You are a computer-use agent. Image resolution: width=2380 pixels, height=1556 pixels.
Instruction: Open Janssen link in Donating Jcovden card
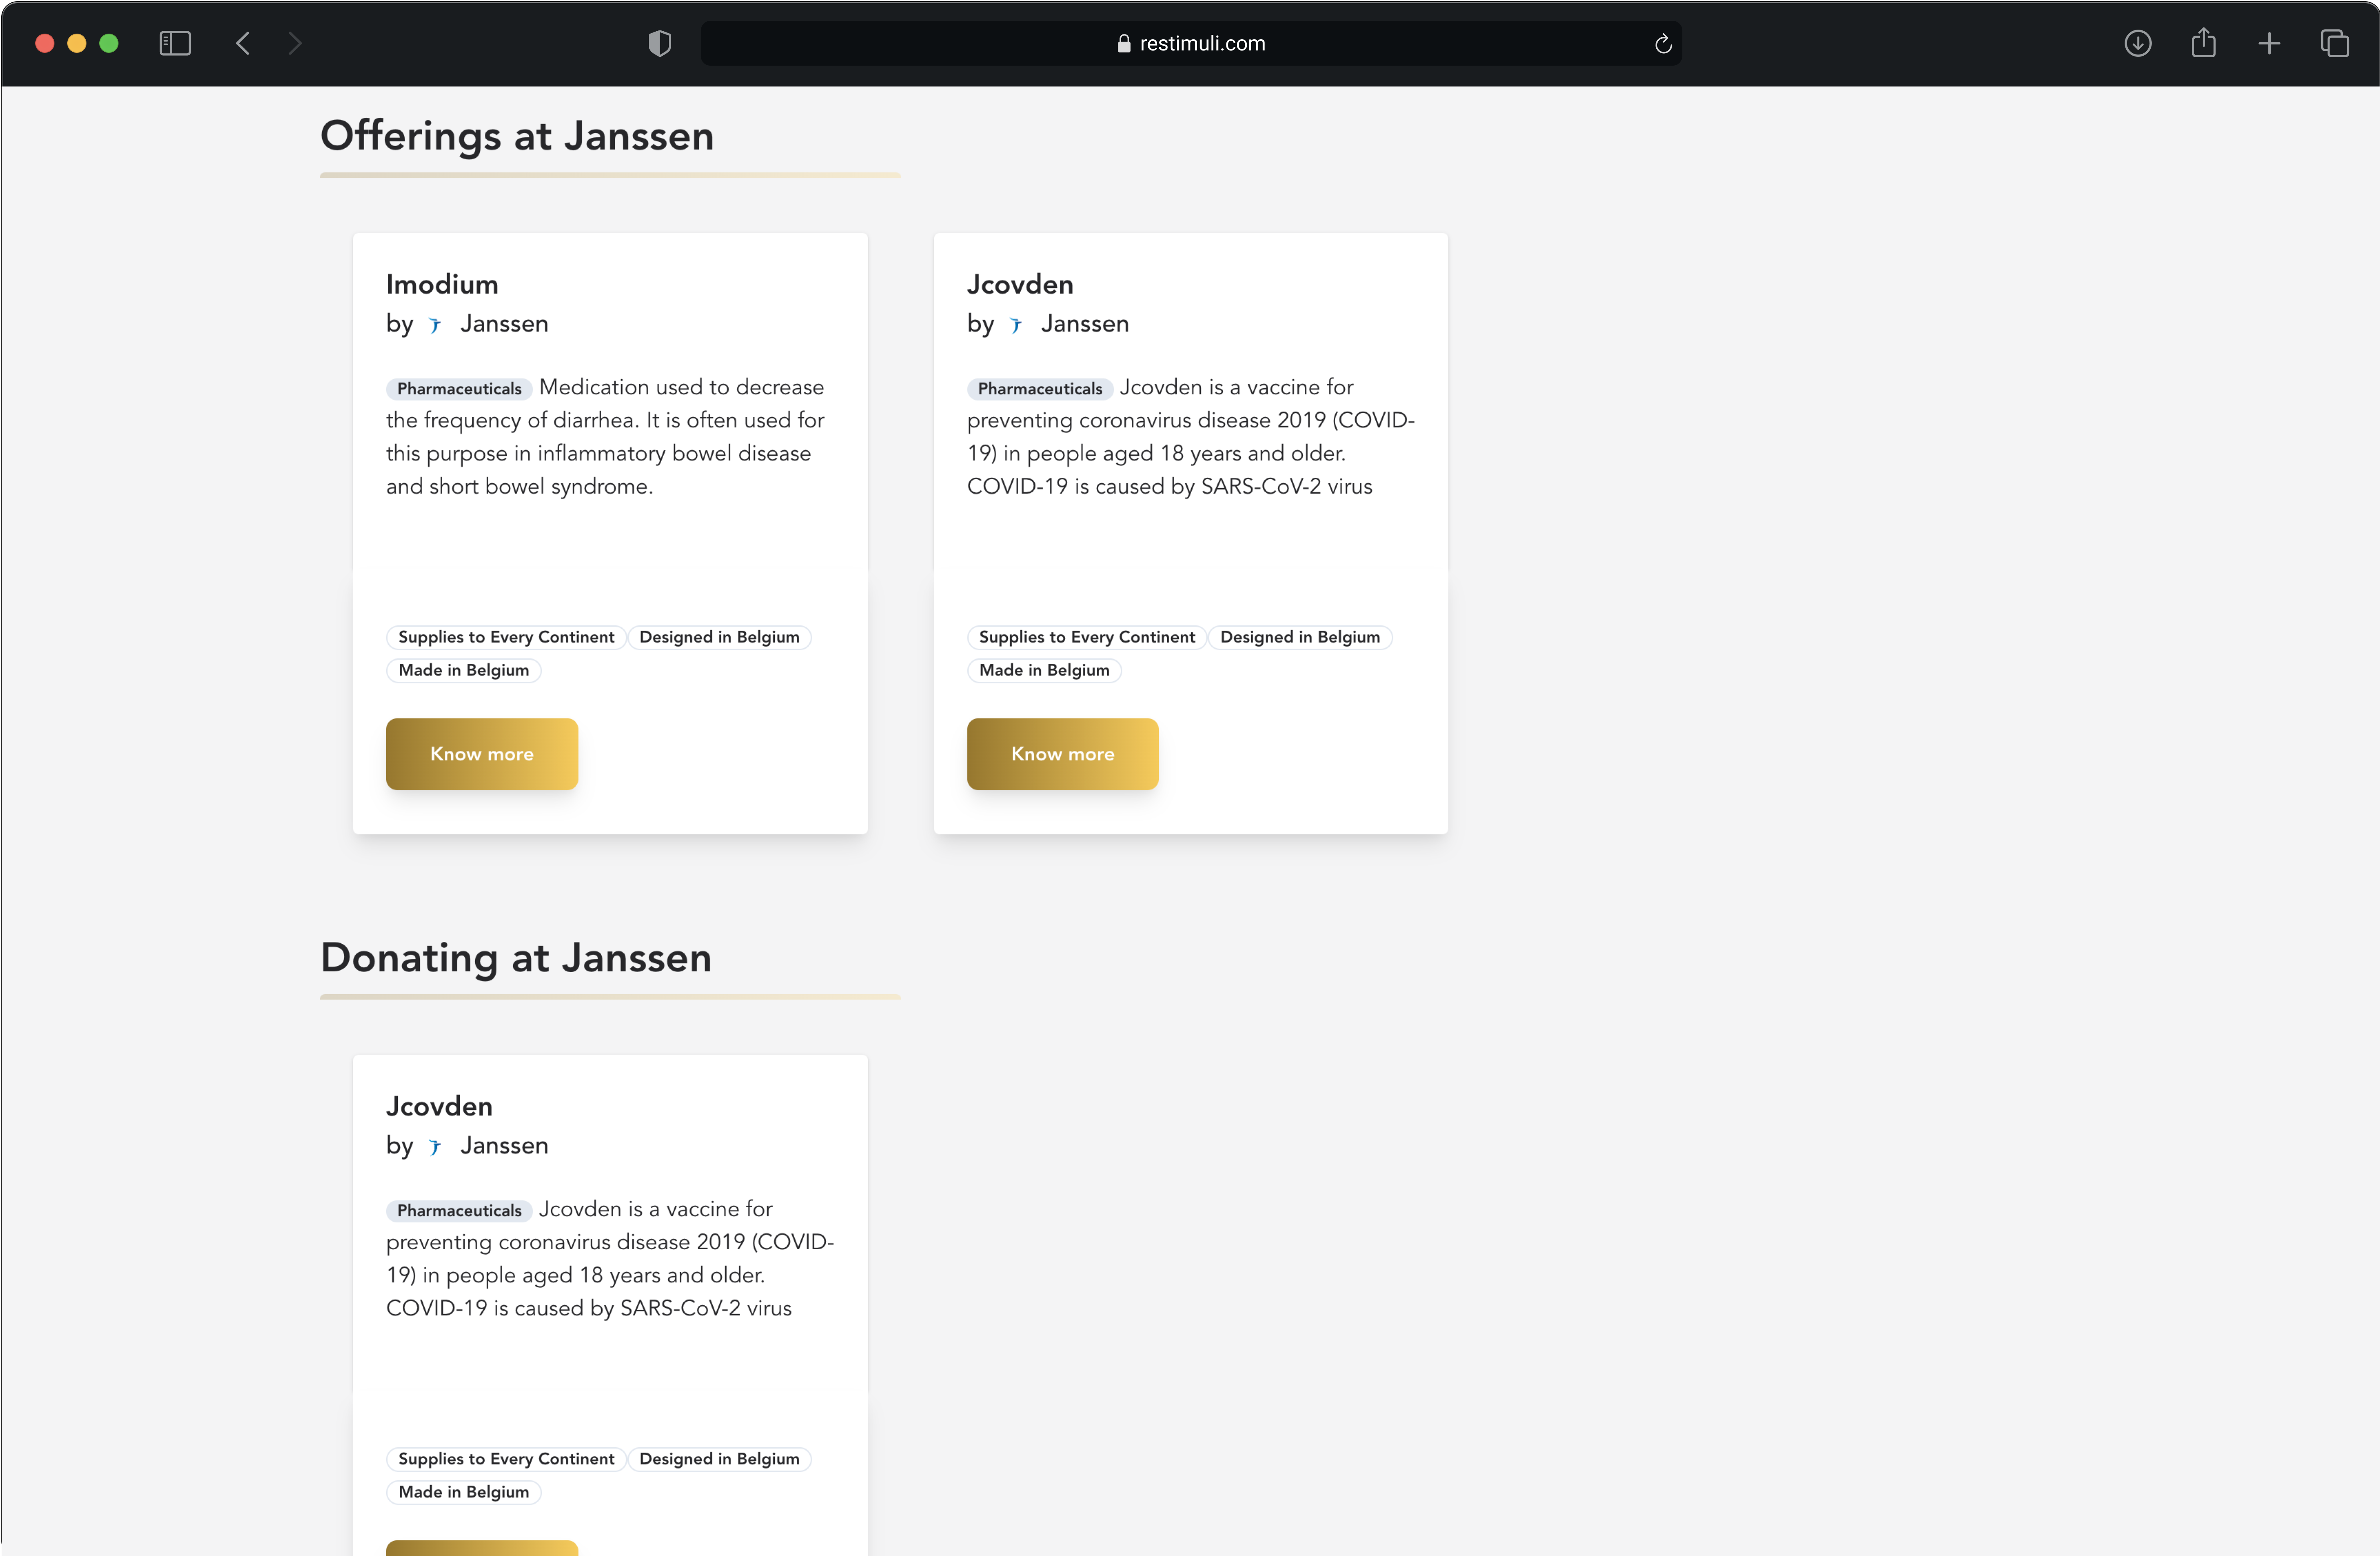[x=504, y=1145]
